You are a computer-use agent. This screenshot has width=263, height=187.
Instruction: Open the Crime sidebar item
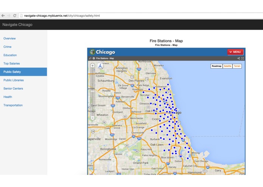tap(8, 47)
